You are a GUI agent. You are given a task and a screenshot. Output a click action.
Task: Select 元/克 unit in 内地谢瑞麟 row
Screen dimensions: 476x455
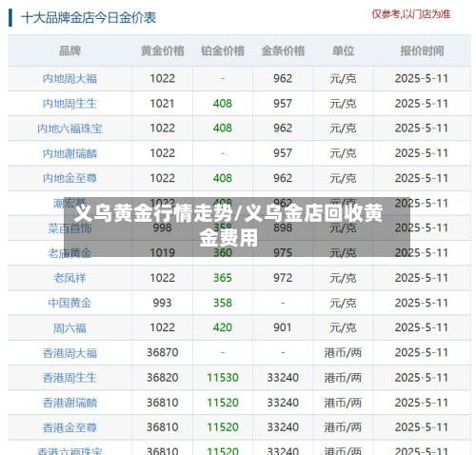(x=343, y=153)
